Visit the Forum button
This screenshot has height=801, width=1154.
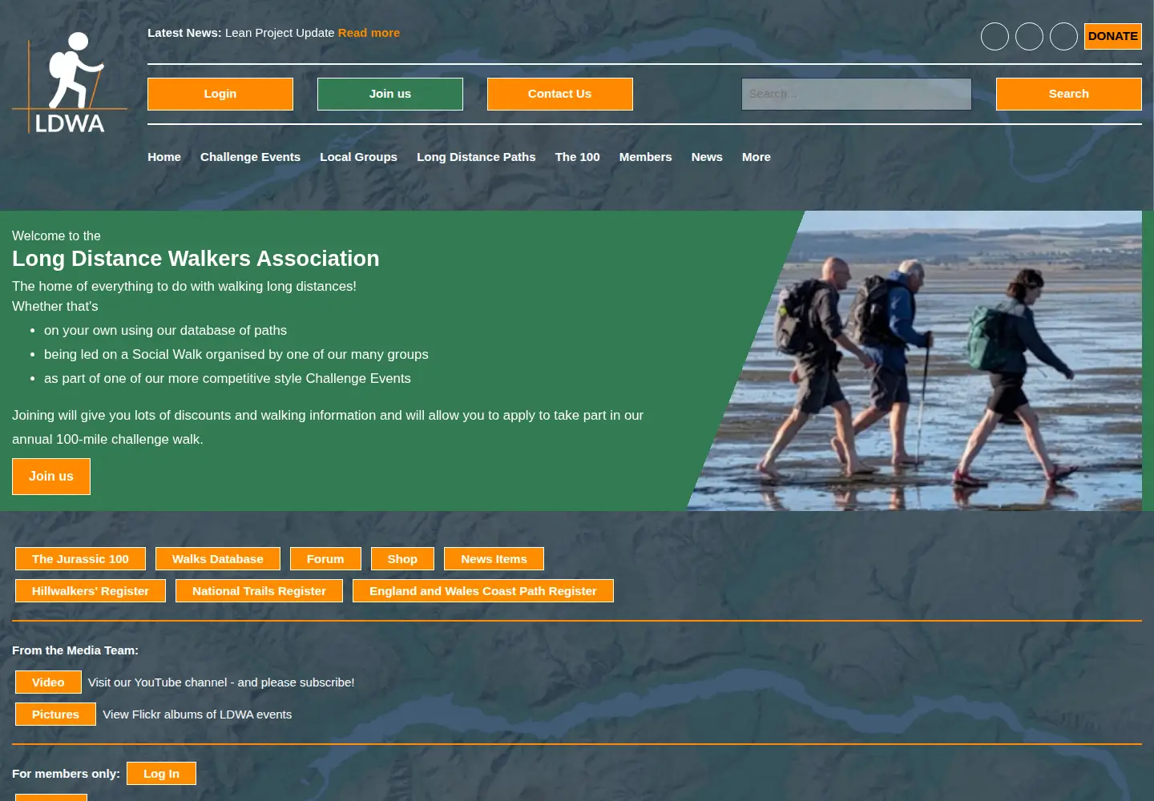[325, 559]
